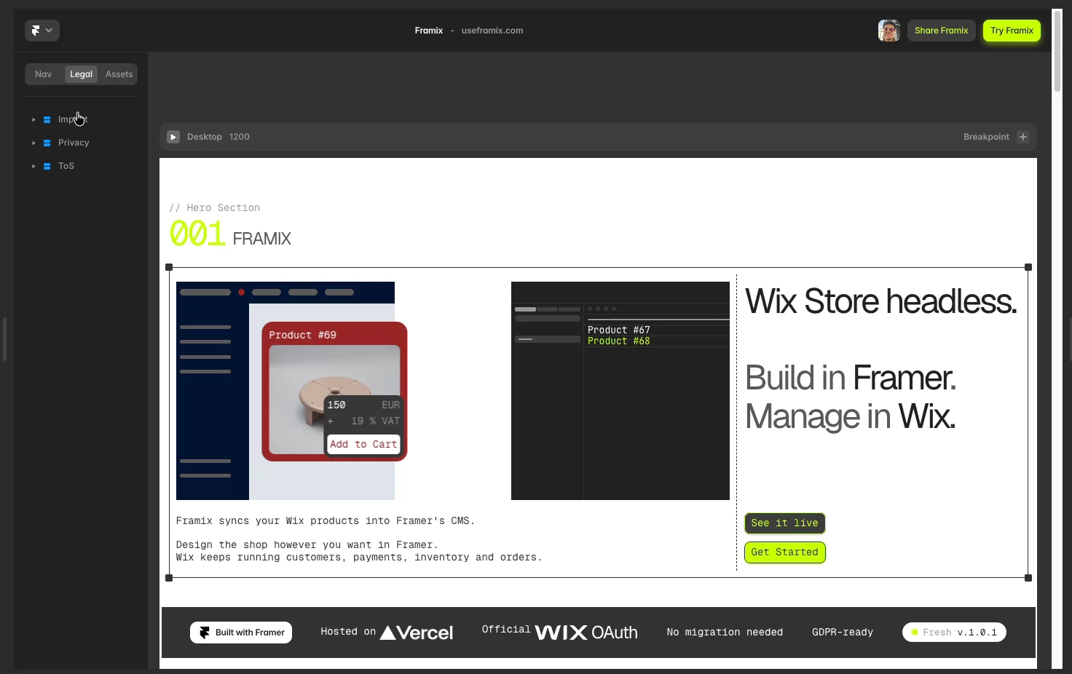Click the // Hero Section label
Viewport: 1072px width, 674px height.
(215, 208)
